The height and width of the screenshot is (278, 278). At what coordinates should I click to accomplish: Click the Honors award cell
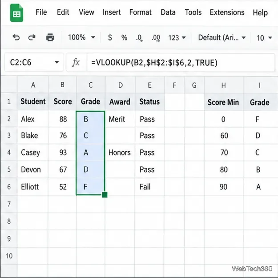(120, 153)
